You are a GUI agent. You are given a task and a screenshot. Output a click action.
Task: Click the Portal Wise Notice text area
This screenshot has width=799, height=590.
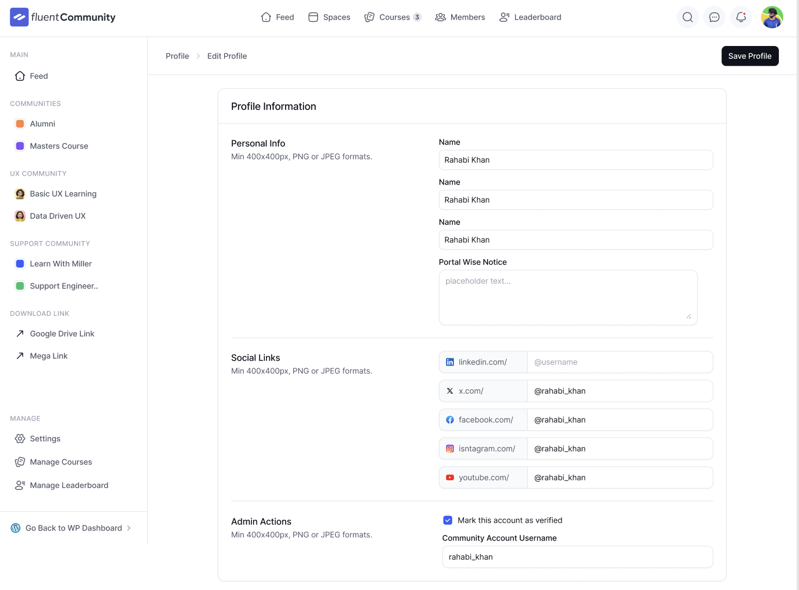568,297
